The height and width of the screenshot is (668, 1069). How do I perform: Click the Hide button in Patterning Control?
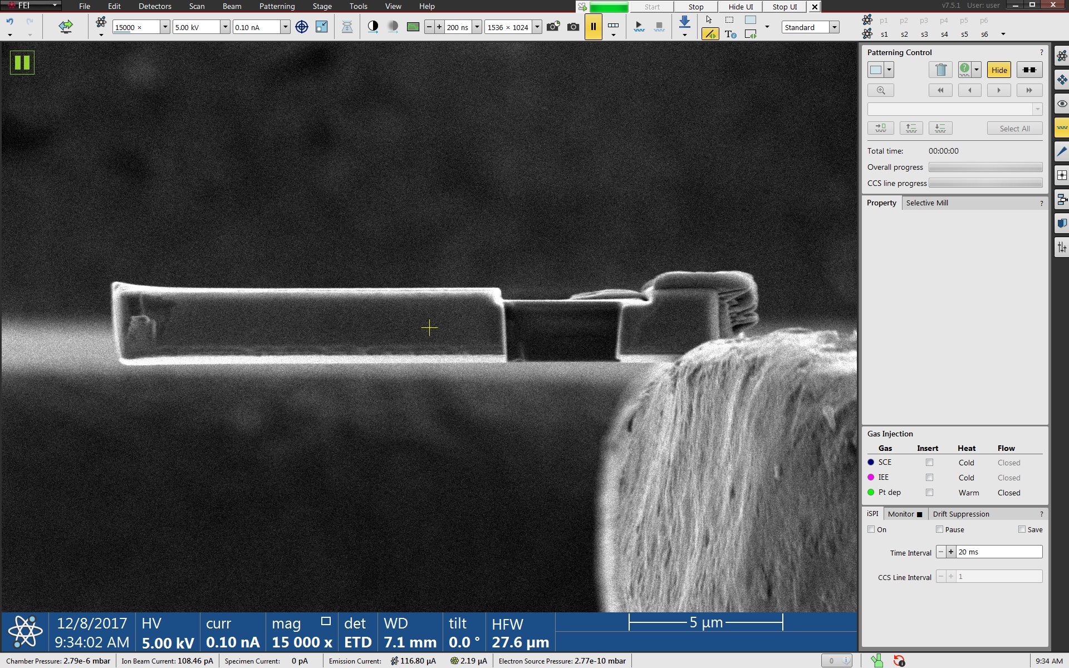point(999,70)
